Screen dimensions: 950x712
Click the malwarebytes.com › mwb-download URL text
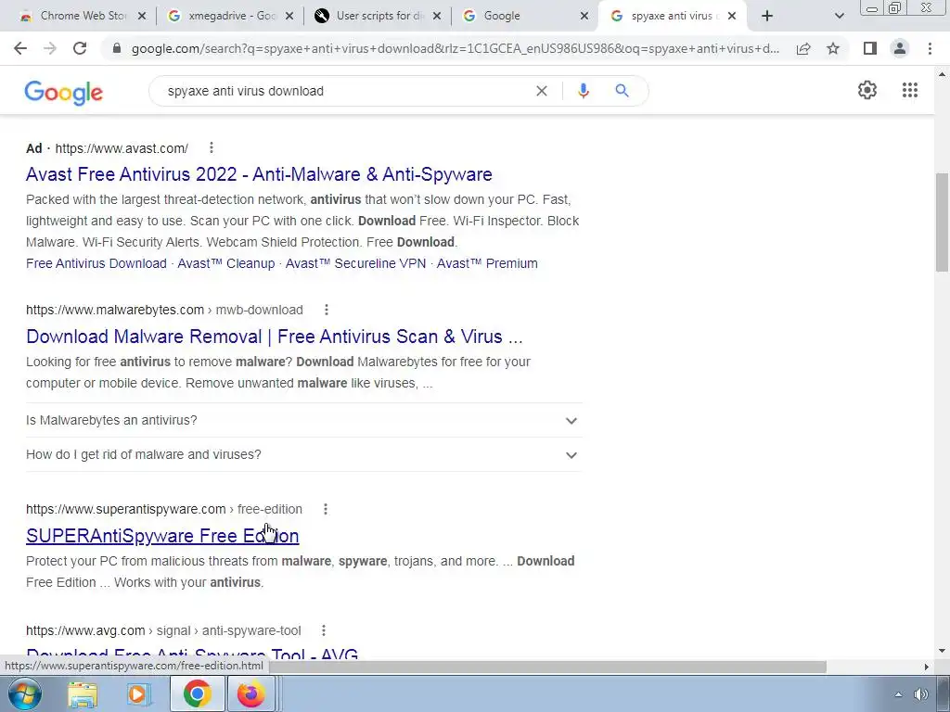pyautogui.click(x=164, y=310)
